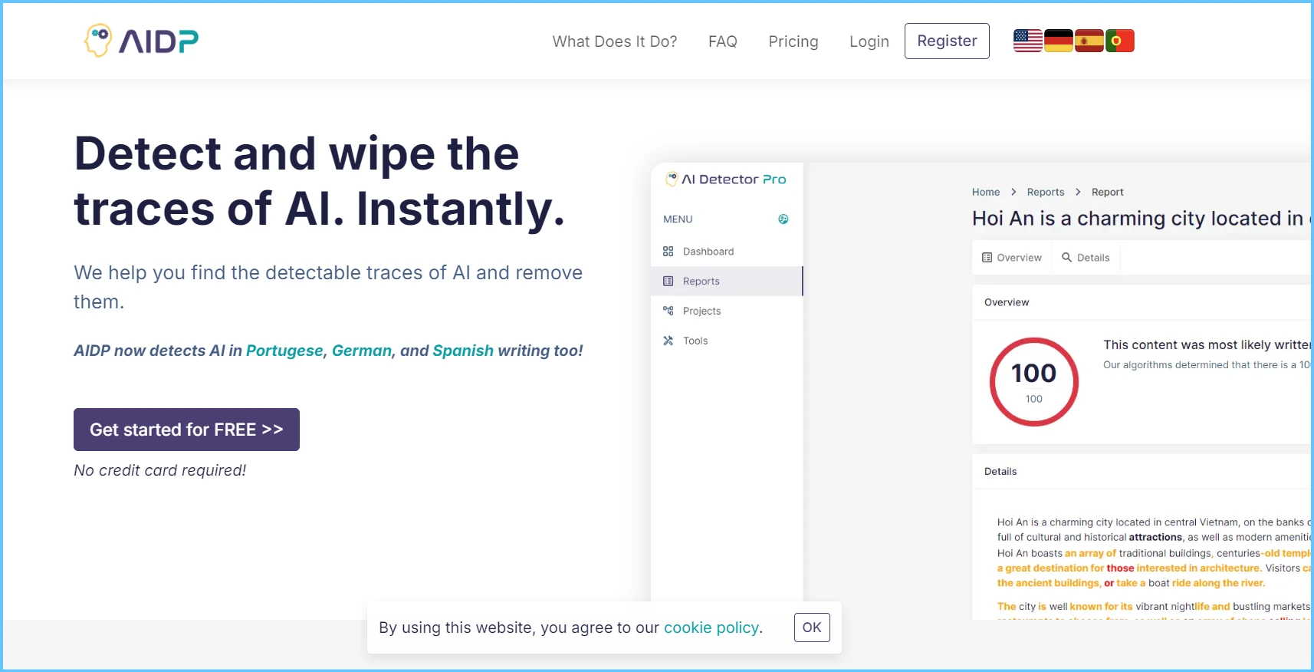Click the Details magnifier icon
This screenshot has width=1314, height=672.
coord(1066,258)
